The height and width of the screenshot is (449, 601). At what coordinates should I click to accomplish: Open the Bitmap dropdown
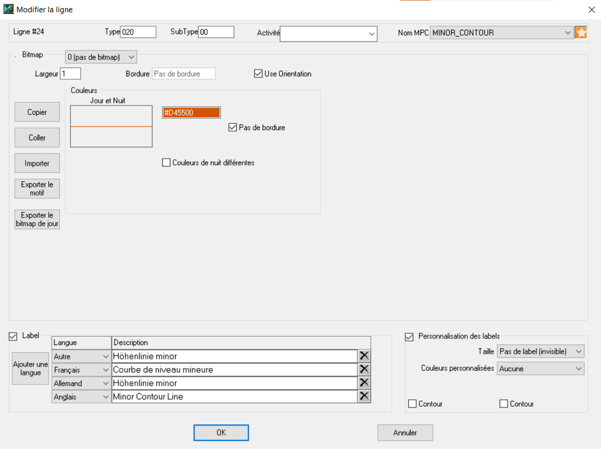coord(101,57)
